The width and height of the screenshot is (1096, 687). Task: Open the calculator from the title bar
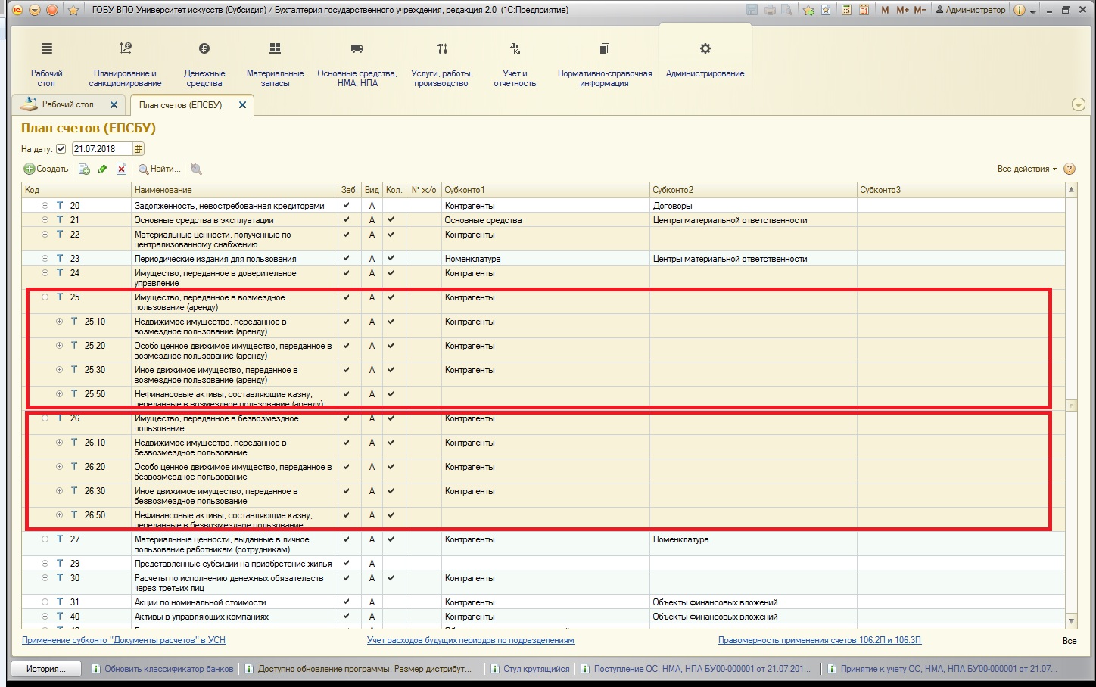click(x=845, y=10)
